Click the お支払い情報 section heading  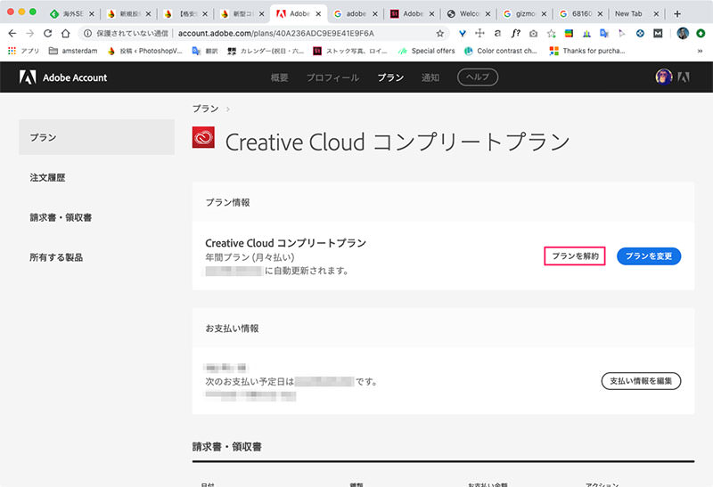(232, 328)
